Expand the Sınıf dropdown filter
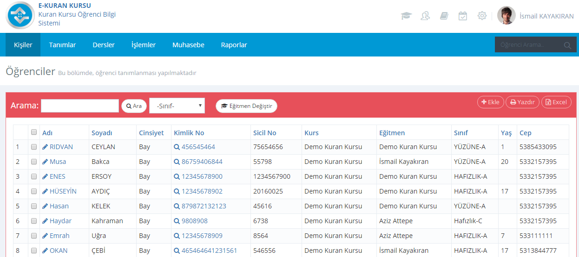579x257 pixels. point(177,106)
